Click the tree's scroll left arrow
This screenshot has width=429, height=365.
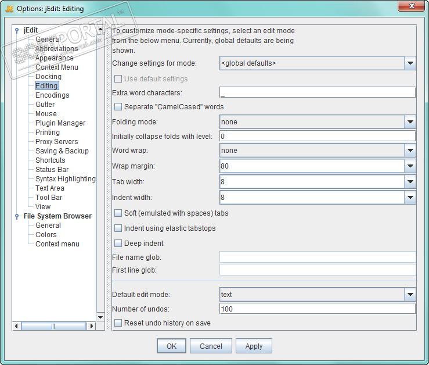(x=17, y=326)
